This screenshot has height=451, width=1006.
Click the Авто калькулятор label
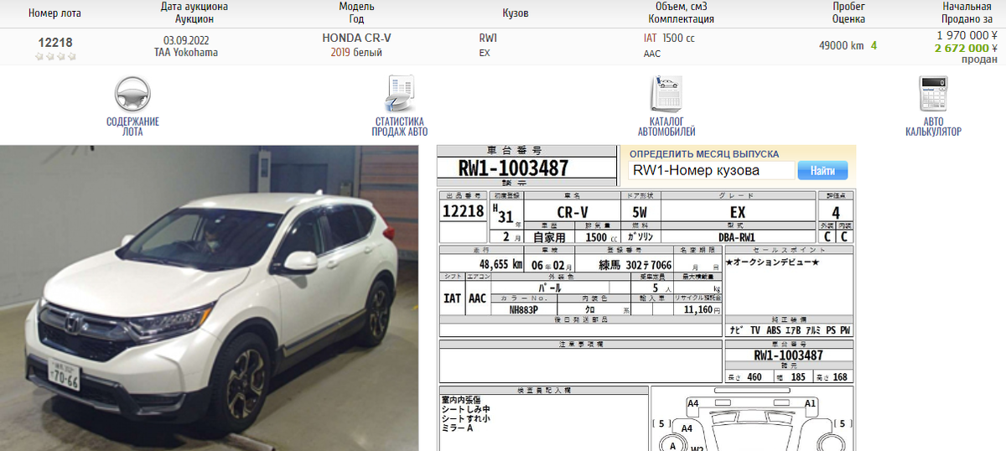pyautogui.click(x=933, y=127)
